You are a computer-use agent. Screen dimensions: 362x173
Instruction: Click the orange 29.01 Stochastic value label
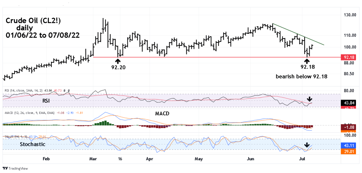pyautogui.click(x=349, y=151)
